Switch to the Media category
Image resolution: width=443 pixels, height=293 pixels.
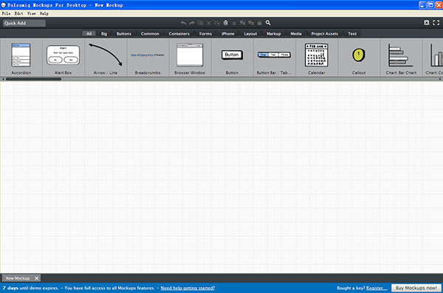point(296,34)
